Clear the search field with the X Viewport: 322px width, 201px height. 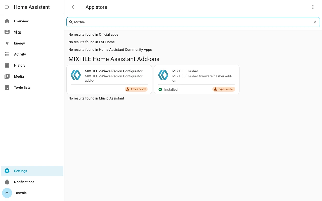[315, 22]
